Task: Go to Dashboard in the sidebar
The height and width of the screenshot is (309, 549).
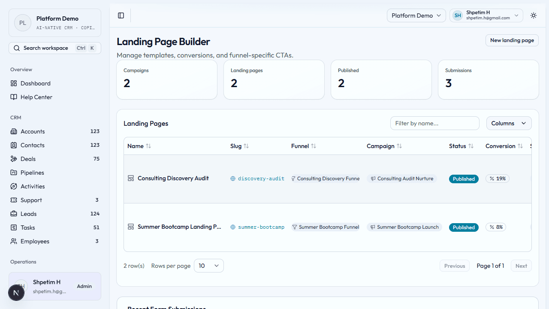Action: [36, 83]
